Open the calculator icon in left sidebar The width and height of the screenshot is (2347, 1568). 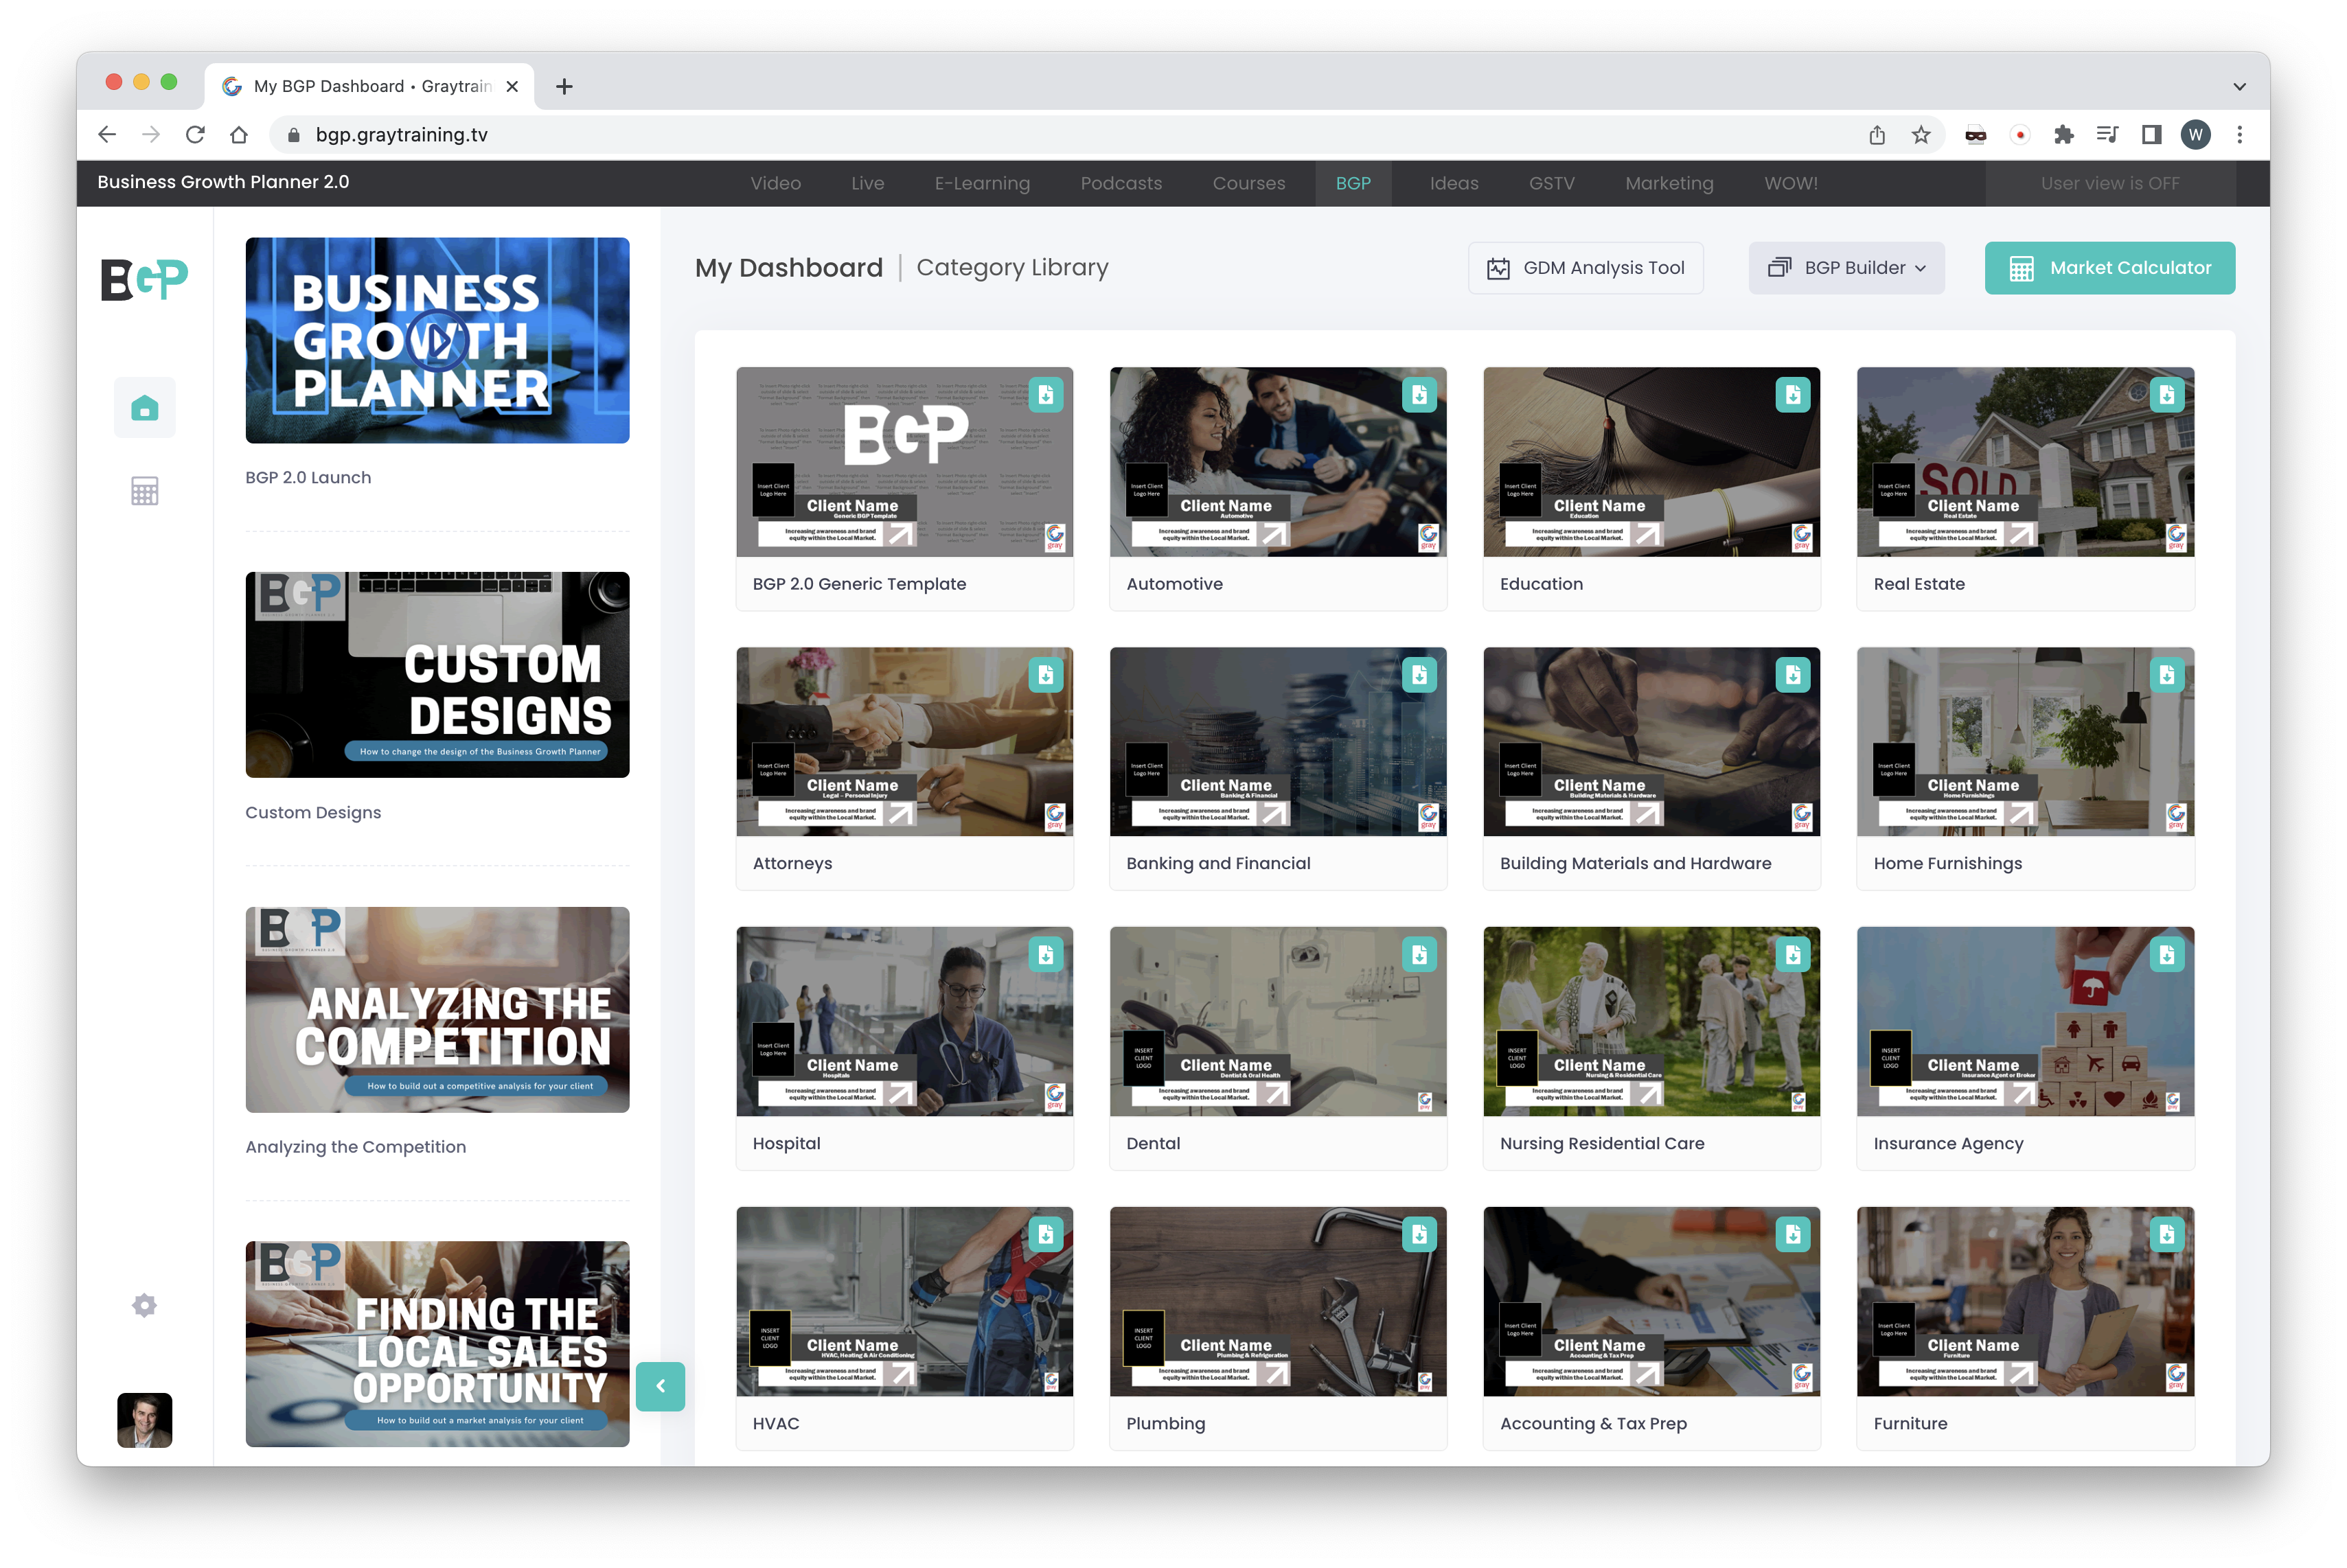click(144, 491)
